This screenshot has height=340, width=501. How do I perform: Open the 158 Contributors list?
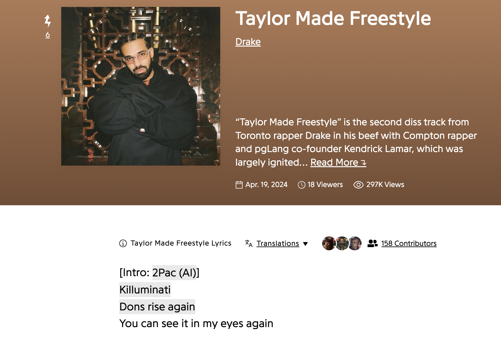(x=409, y=243)
